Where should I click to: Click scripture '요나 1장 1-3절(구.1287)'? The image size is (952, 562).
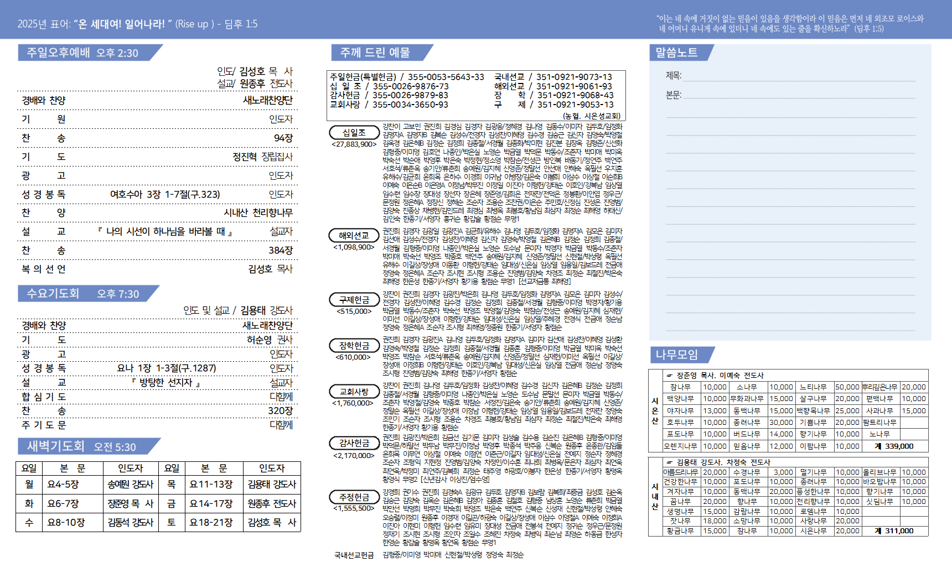point(167,368)
